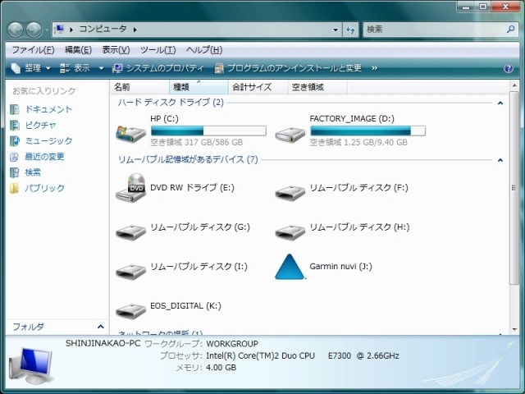Screen dimensions: 525x394
Task: Open the ファイル(F) menu
Action: [x=33, y=50]
